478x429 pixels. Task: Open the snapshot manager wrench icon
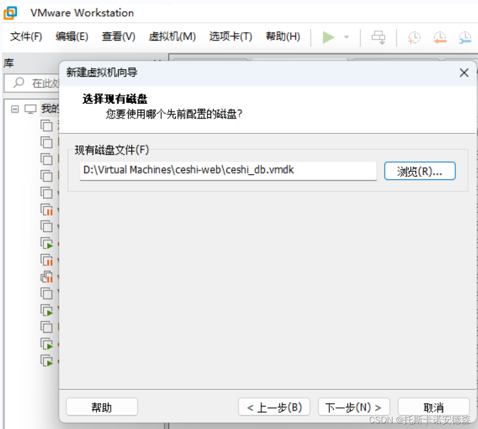465,37
